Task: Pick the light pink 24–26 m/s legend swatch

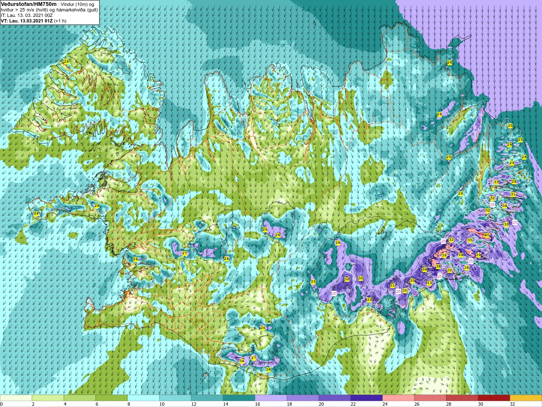Action: (398, 398)
